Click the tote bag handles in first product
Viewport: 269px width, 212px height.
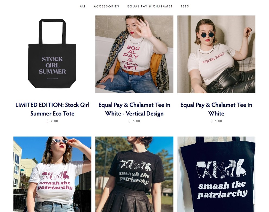(52, 31)
